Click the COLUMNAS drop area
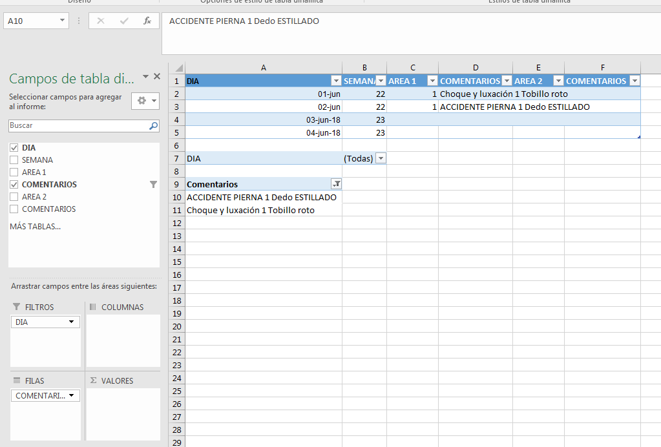Image resolution: width=661 pixels, height=447 pixels. coord(123,341)
